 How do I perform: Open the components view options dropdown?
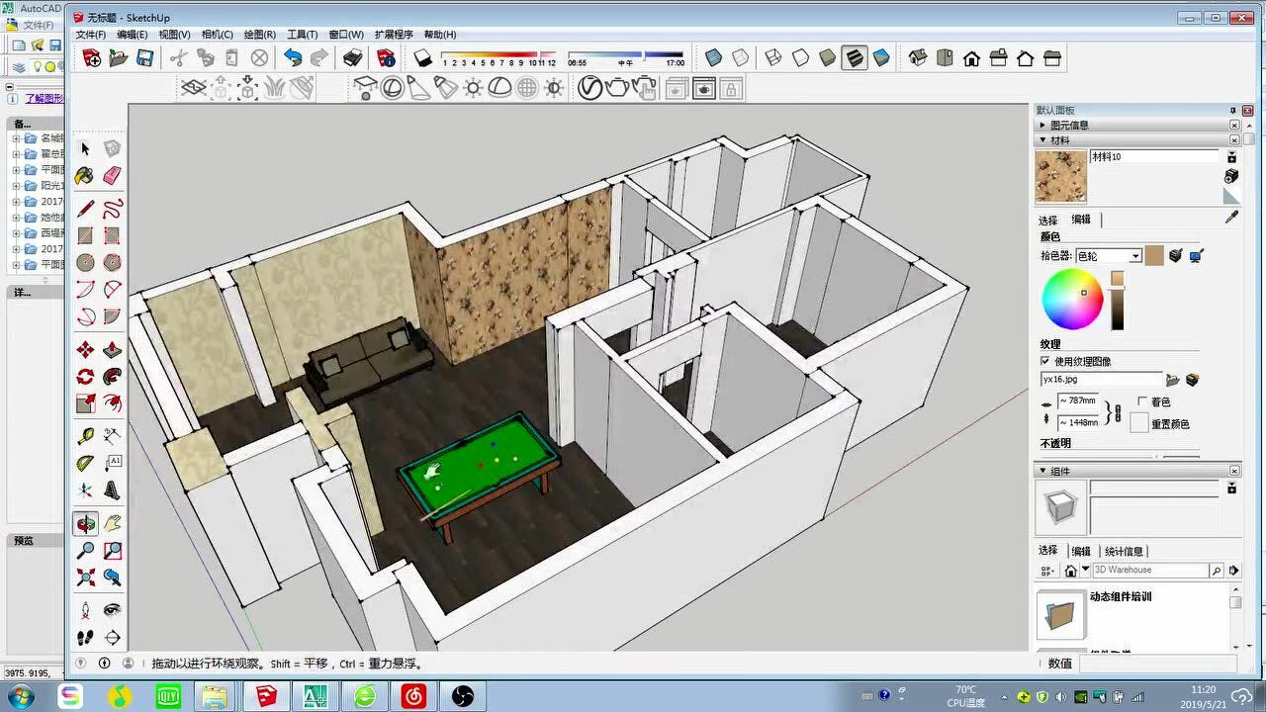coord(1047,571)
